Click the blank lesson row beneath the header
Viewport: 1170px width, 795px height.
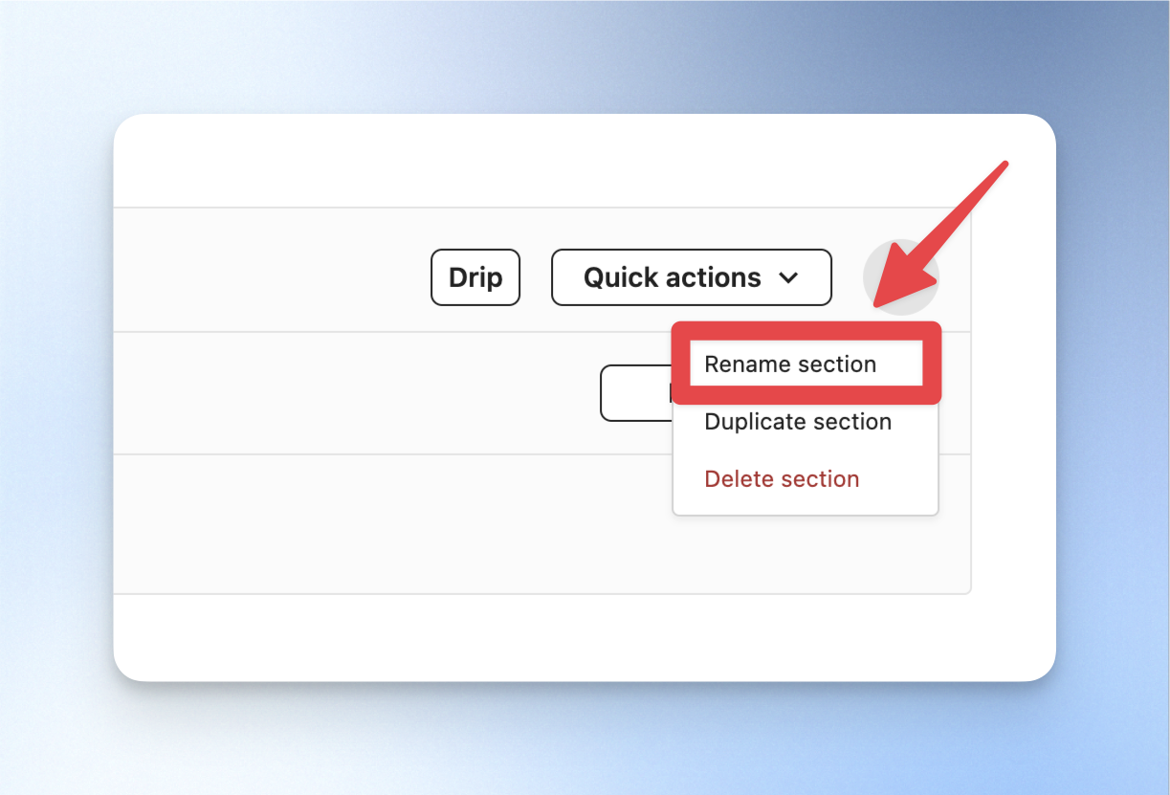click(x=356, y=392)
